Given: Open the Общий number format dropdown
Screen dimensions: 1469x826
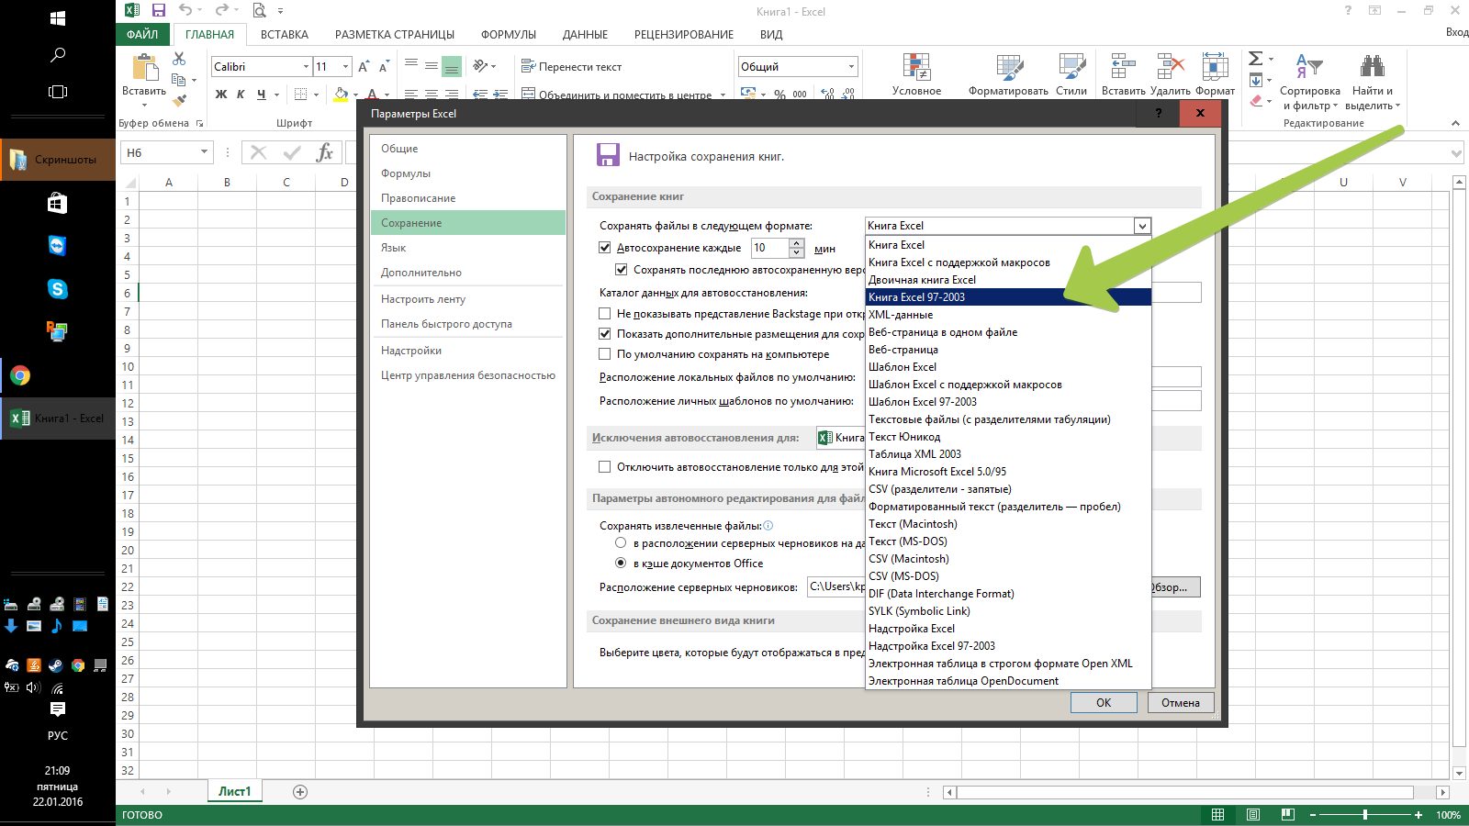Looking at the screenshot, I should point(851,67).
